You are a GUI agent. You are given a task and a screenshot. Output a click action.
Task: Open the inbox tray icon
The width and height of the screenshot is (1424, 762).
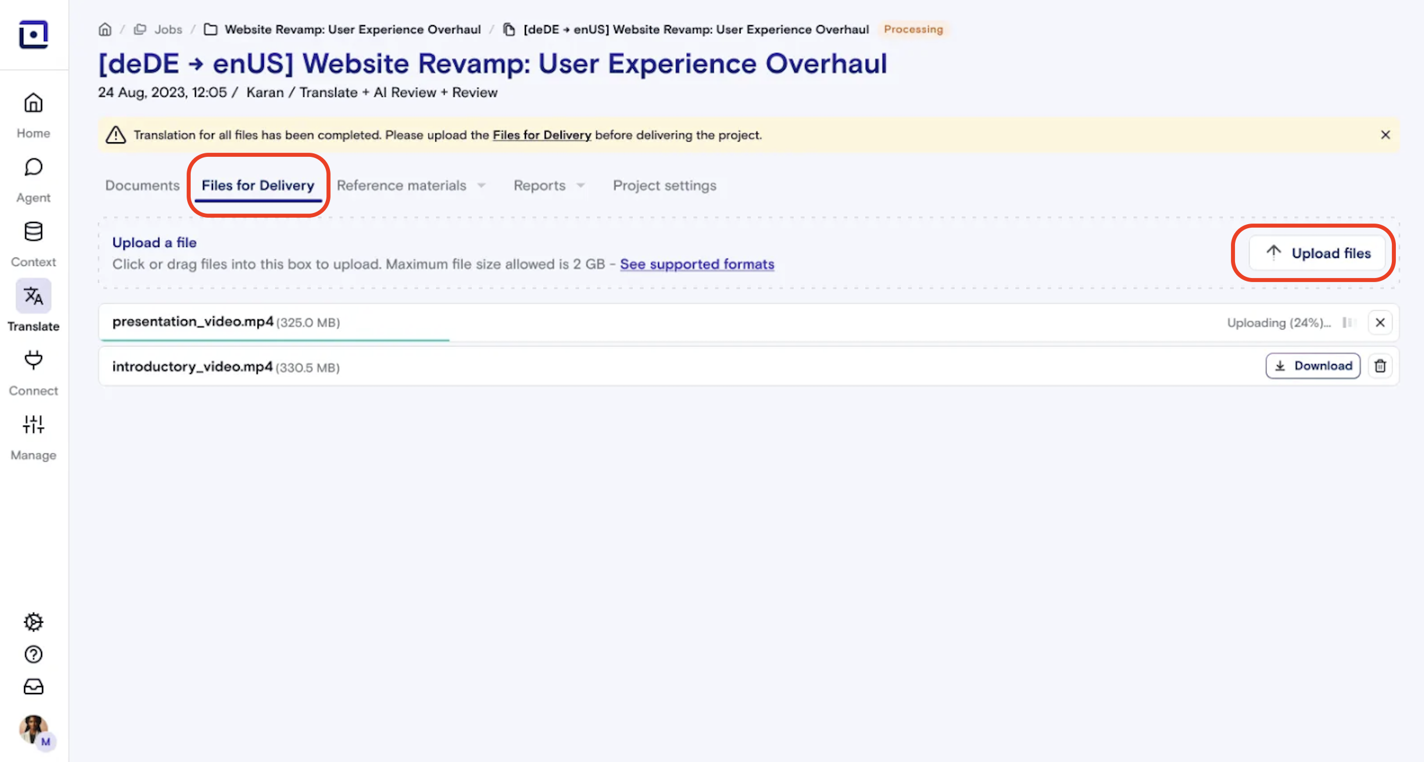pyautogui.click(x=33, y=687)
